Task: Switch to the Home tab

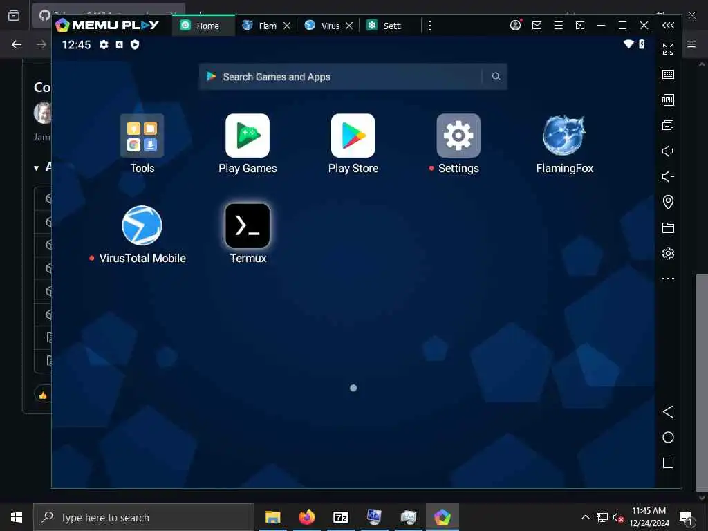Action: coord(204,26)
